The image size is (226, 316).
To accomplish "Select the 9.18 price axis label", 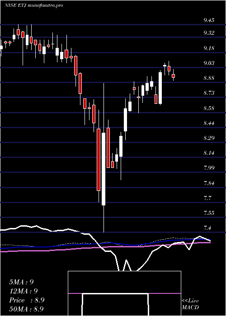I will pyautogui.click(x=209, y=48).
